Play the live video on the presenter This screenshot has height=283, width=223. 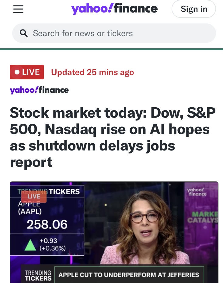click(x=146, y=231)
